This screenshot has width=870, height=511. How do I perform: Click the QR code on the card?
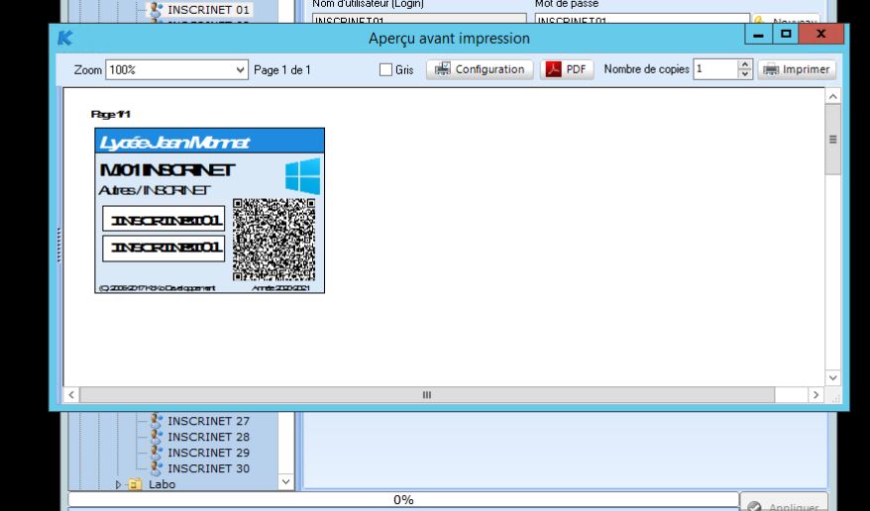point(274,240)
